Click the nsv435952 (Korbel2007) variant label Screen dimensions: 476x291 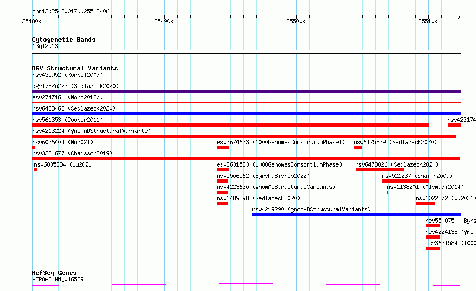pyautogui.click(x=67, y=75)
